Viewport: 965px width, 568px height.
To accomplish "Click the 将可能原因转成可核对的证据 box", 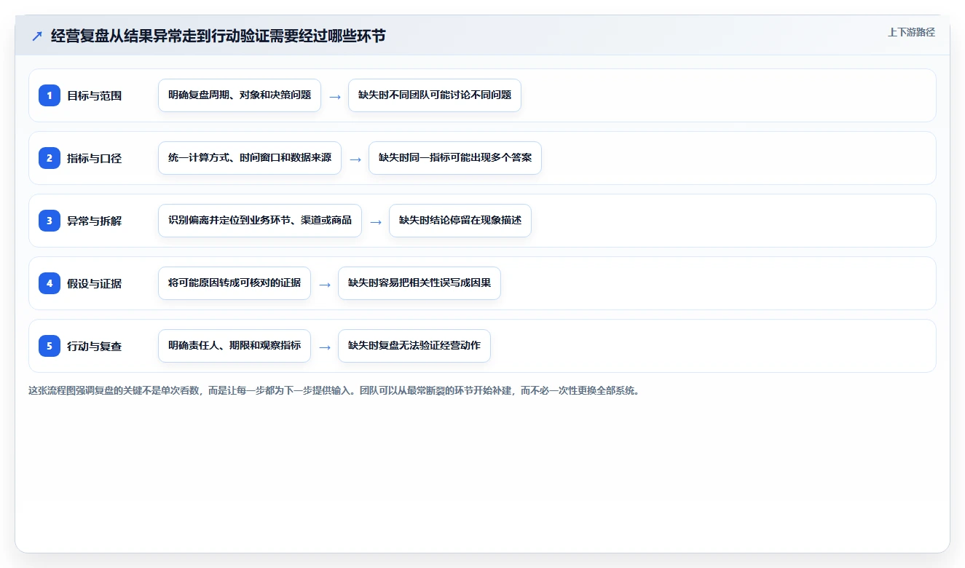I will pyautogui.click(x=235, y=283).
